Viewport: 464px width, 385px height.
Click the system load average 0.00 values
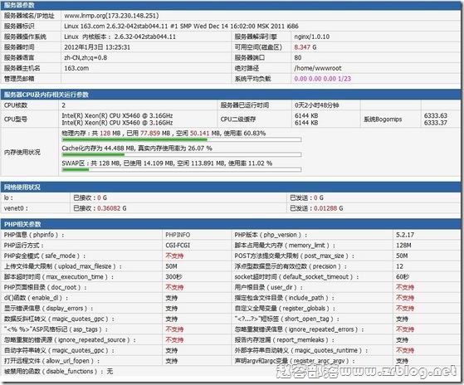323,79
